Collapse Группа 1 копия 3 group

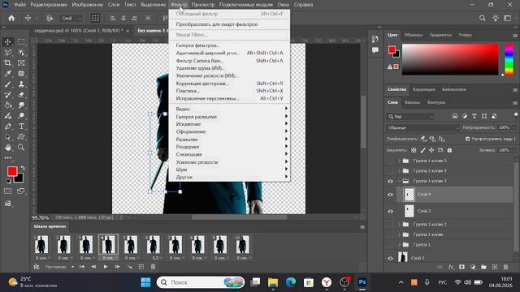pos(399,181)
